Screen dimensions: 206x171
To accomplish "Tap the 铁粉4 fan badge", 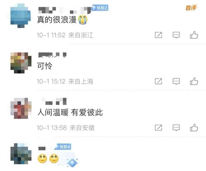I will click(63, 147).
